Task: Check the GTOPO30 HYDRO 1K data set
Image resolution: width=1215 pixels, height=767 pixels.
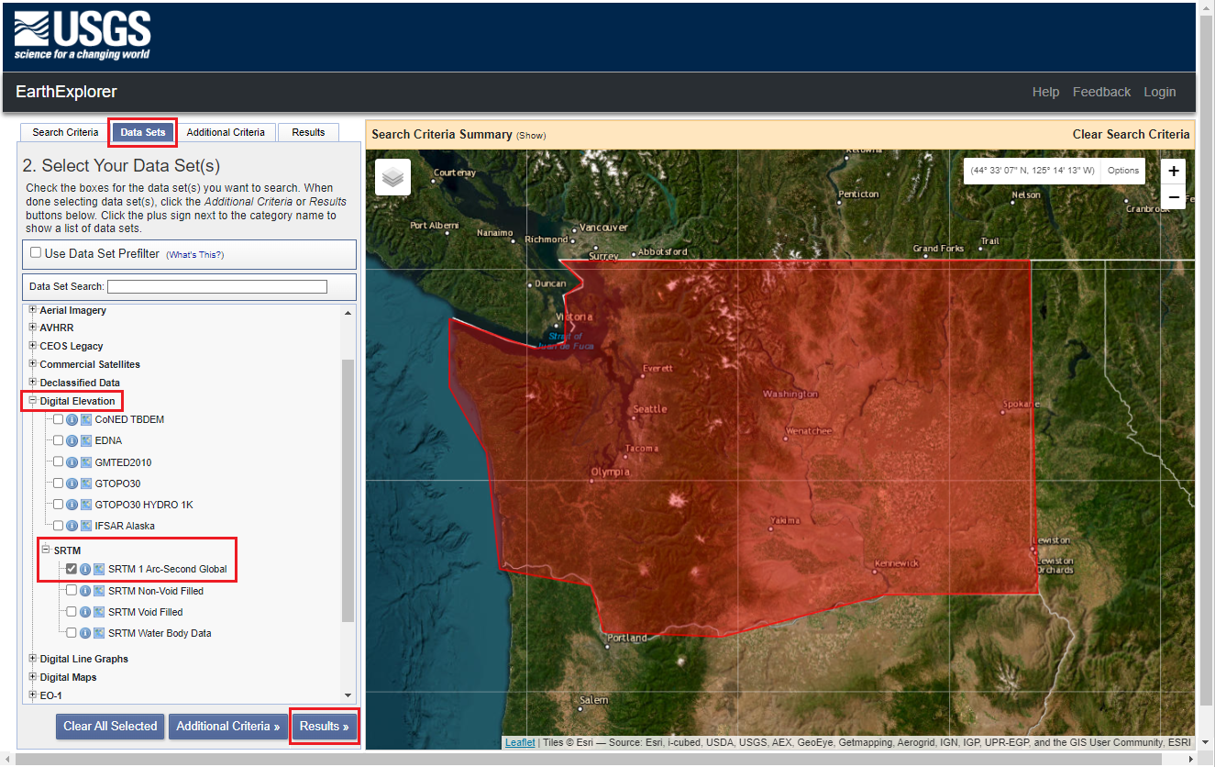Action: click(x=59, y=505)
